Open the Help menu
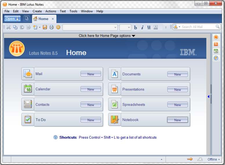This screenshot has height=165, width=225. [x=100, y=11]
